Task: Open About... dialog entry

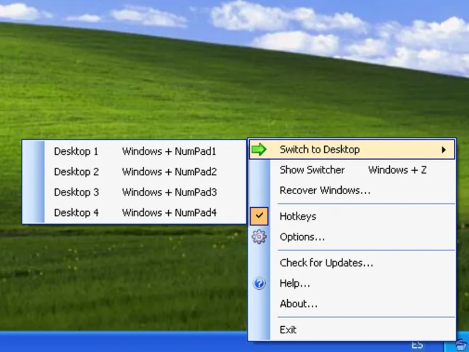Action: tap(352, 303)
